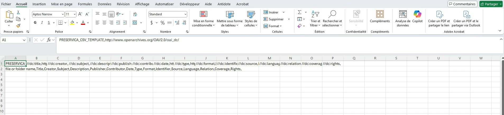The image size is (504, 115).
Task: Click Analyse de données button
Action: tap(403, 19)
